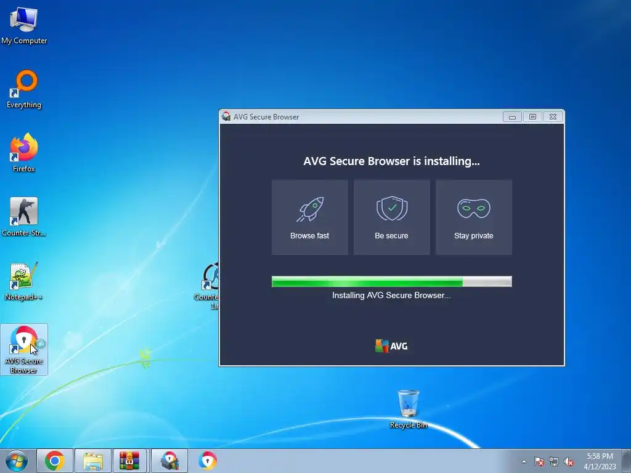Close the AVG Secure Browser installer window
Screen dimensions: 631x473
pos(553,117)
